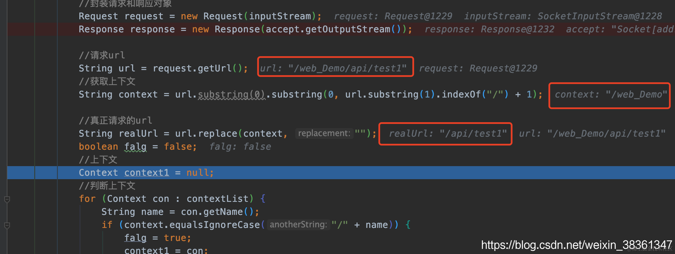Screen dimensions: 675x254
Task: Click the statement "falg = true;"
Action: [x=158, y=238]
